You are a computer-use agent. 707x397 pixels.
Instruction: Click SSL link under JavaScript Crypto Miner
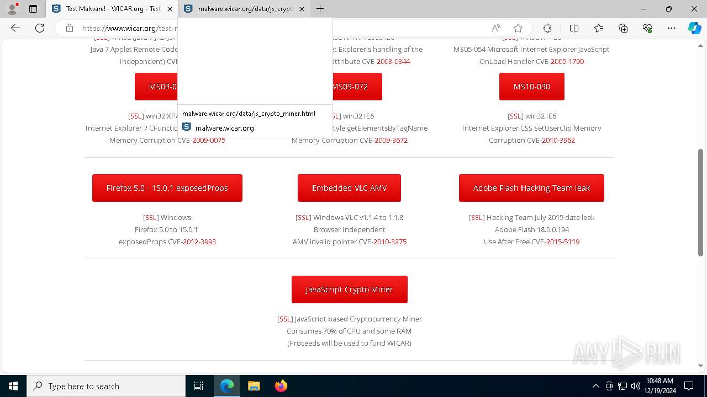tap(285, 319)
